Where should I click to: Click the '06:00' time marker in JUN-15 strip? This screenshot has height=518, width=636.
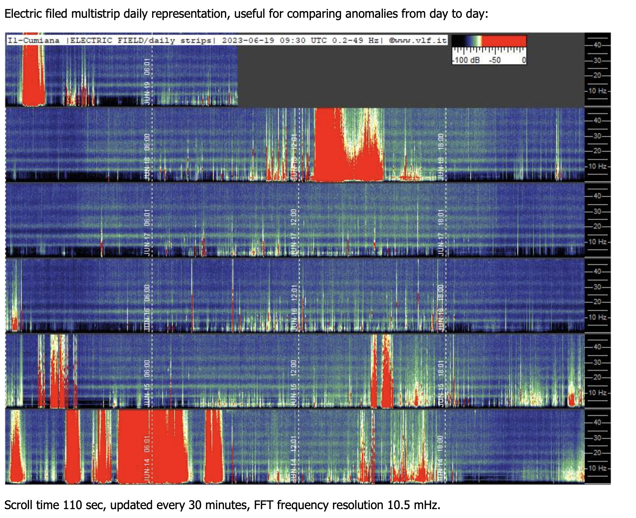click(x=147, y=369)
